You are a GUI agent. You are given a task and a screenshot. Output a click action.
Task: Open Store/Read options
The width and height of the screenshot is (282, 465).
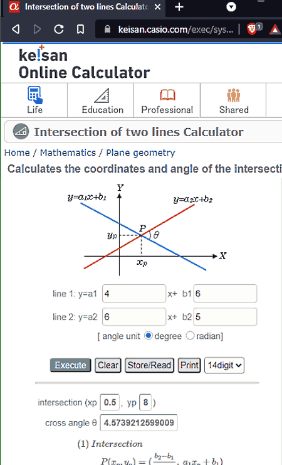click(x=149, y=365)
